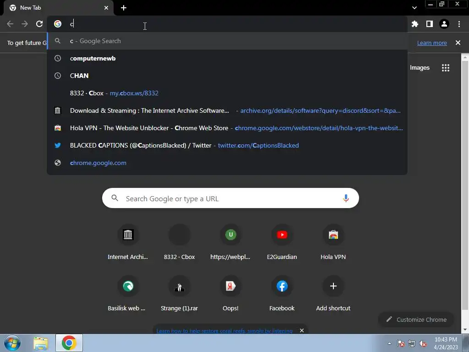Screen dimensions: 469x352
Task: Select the 'c - Google Search' suggestion
Action: pyautogui.click(x=227, y=41)
